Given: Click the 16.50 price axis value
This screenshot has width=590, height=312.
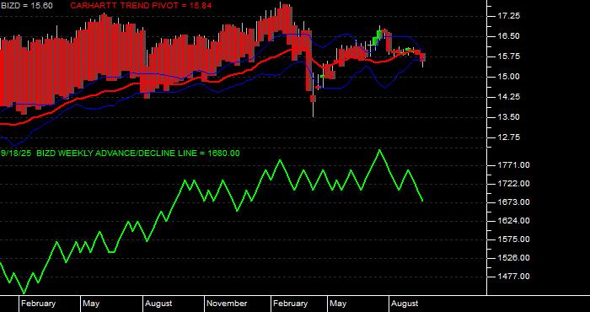Looking at the screenshot, I should click(x=509, y=36).
